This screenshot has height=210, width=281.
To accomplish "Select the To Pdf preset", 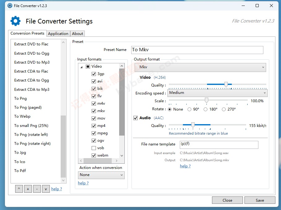I will click(x=20, y=171).
